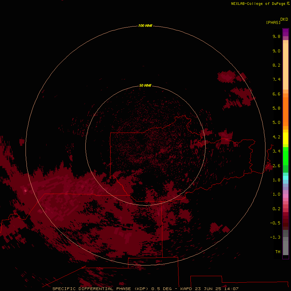Click the SPECIFIC DIFFERENTIAL PHASE (KDP) title text
The width and height of the screenshot is (291, 291).
[100, 289]
